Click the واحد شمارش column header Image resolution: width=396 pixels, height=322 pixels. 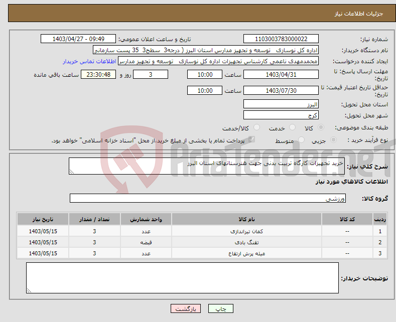146,219
